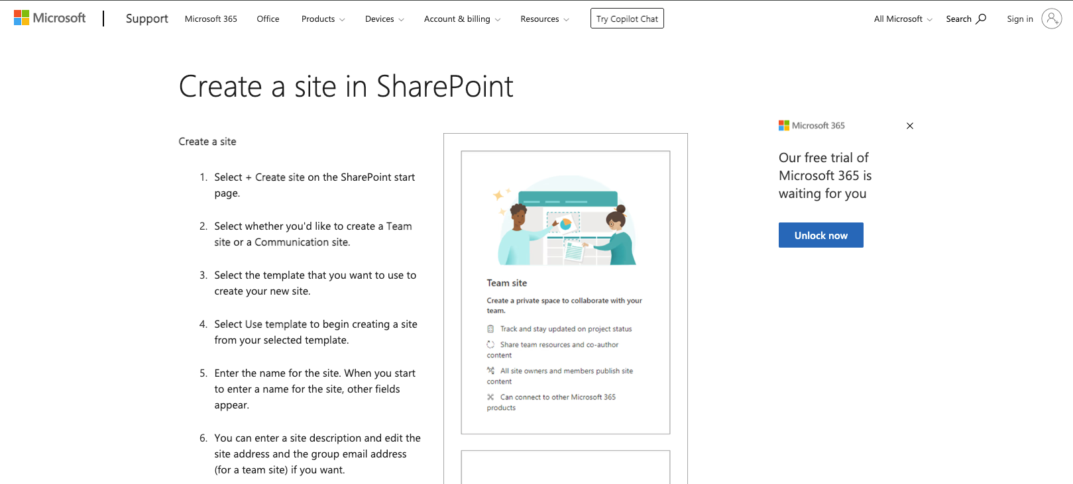Viewport: 1073px width, 484px height.
Task: Click step 'Select the template that you want to use'
Action: (x=315, y=283)
